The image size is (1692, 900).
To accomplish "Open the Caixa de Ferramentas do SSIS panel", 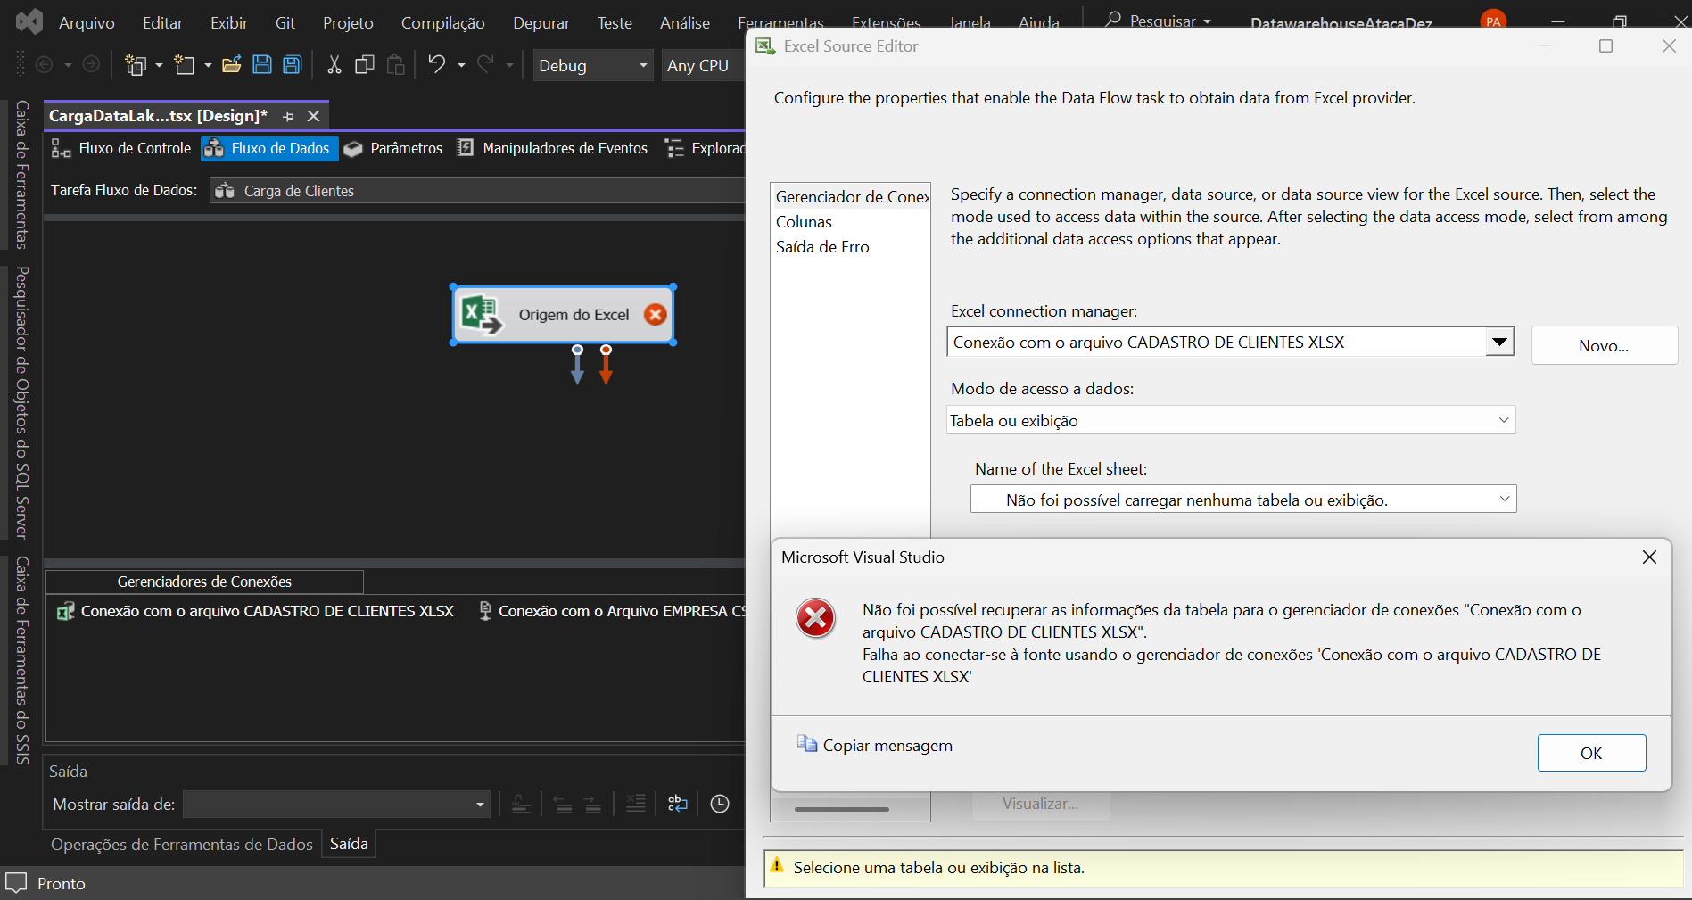I will coord(22,660).
